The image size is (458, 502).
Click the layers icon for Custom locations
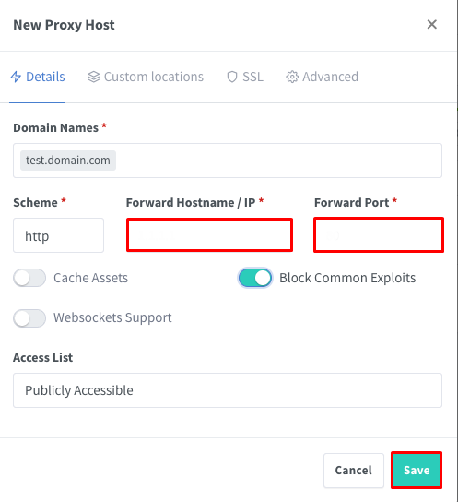[94, 77]
